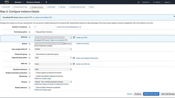Image resolution: width=175 pixels, height=98 pixels.
Task: Show info for Launch into Auto Scaling Group
Action: [x=80, y=27]
